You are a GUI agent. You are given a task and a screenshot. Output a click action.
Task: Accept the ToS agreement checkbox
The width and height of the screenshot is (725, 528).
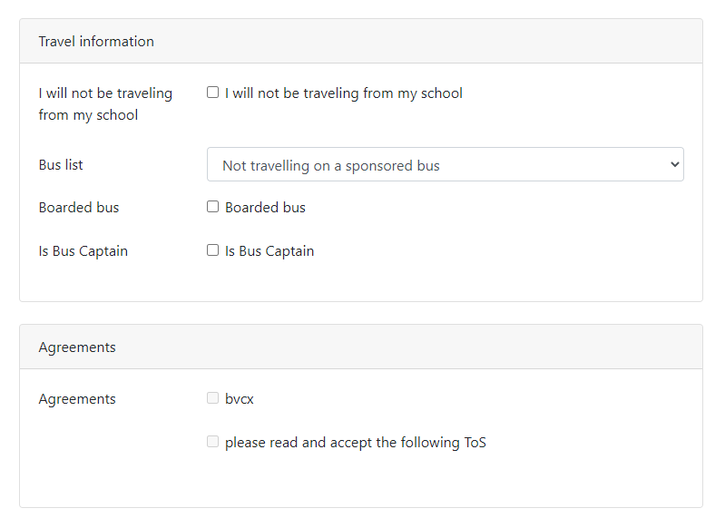tap(212, 442)
